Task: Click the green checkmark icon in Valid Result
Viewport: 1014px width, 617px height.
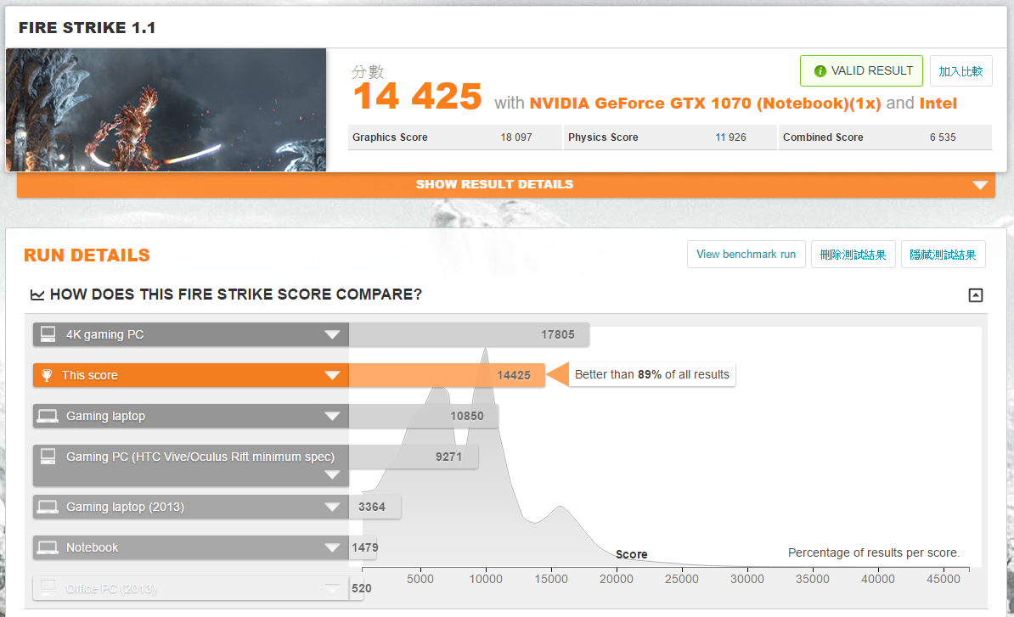Action: pyautogui.click(x=820, y=71)
